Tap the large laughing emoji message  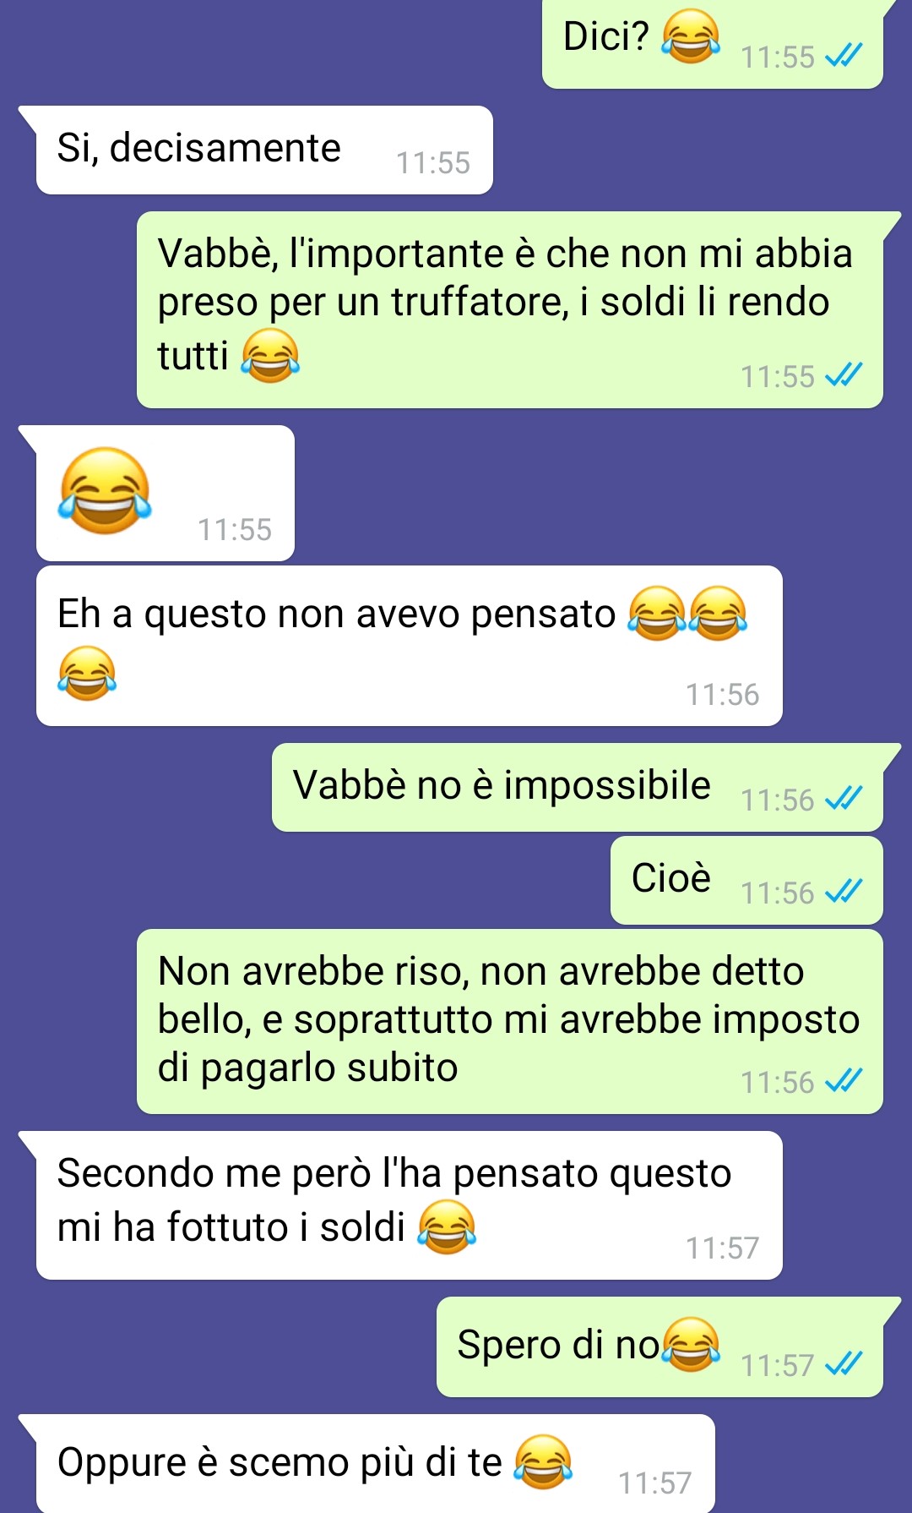105,490
